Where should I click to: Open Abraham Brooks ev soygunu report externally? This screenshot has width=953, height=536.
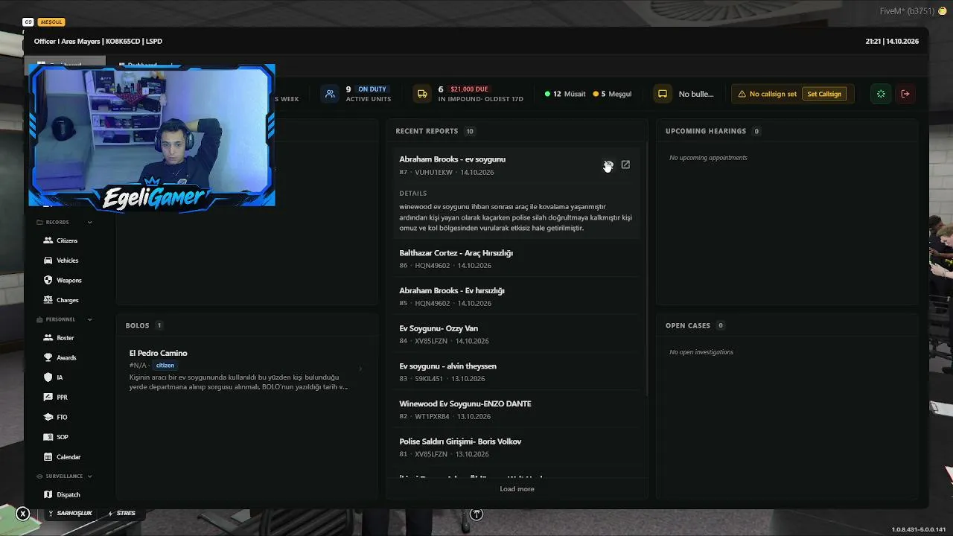(x=625, y=165)
